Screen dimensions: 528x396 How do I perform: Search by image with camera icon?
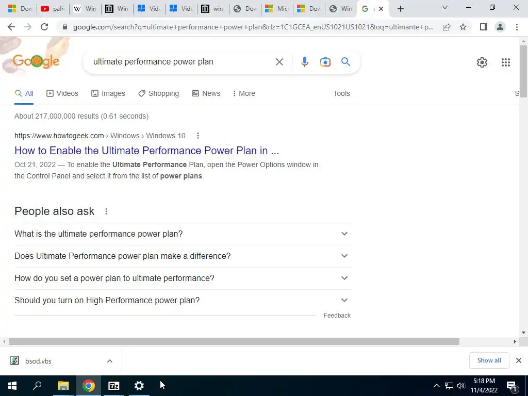(325, 62)
